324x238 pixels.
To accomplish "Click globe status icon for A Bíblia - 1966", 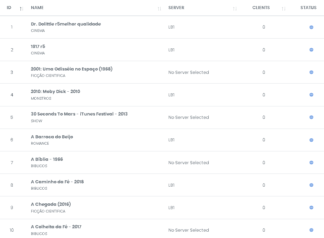I will tap(311, 162).
